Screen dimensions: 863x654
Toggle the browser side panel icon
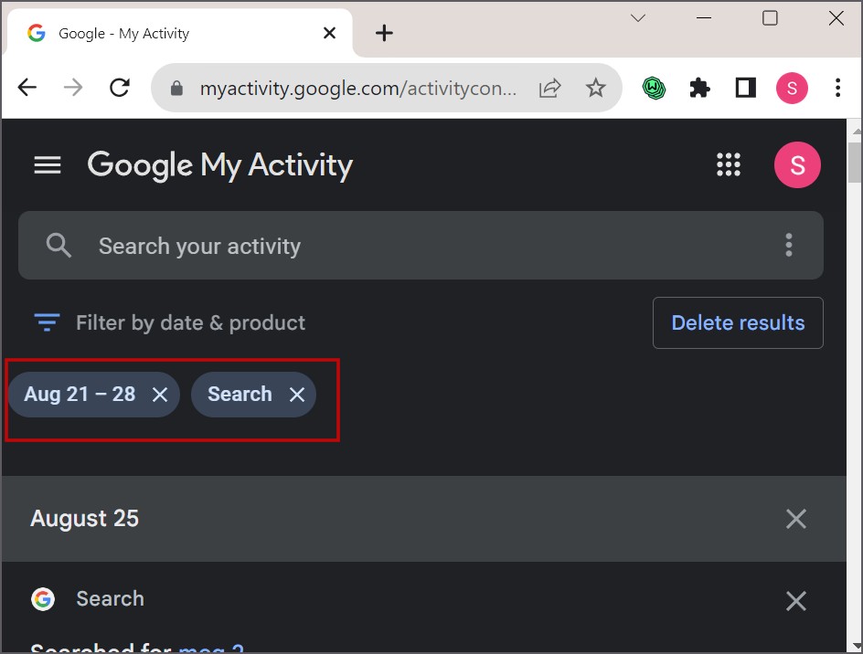click(x=746, y=88)
